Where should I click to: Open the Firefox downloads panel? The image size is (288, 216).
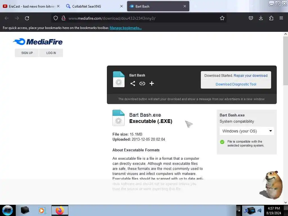click(x=261, y=18)
